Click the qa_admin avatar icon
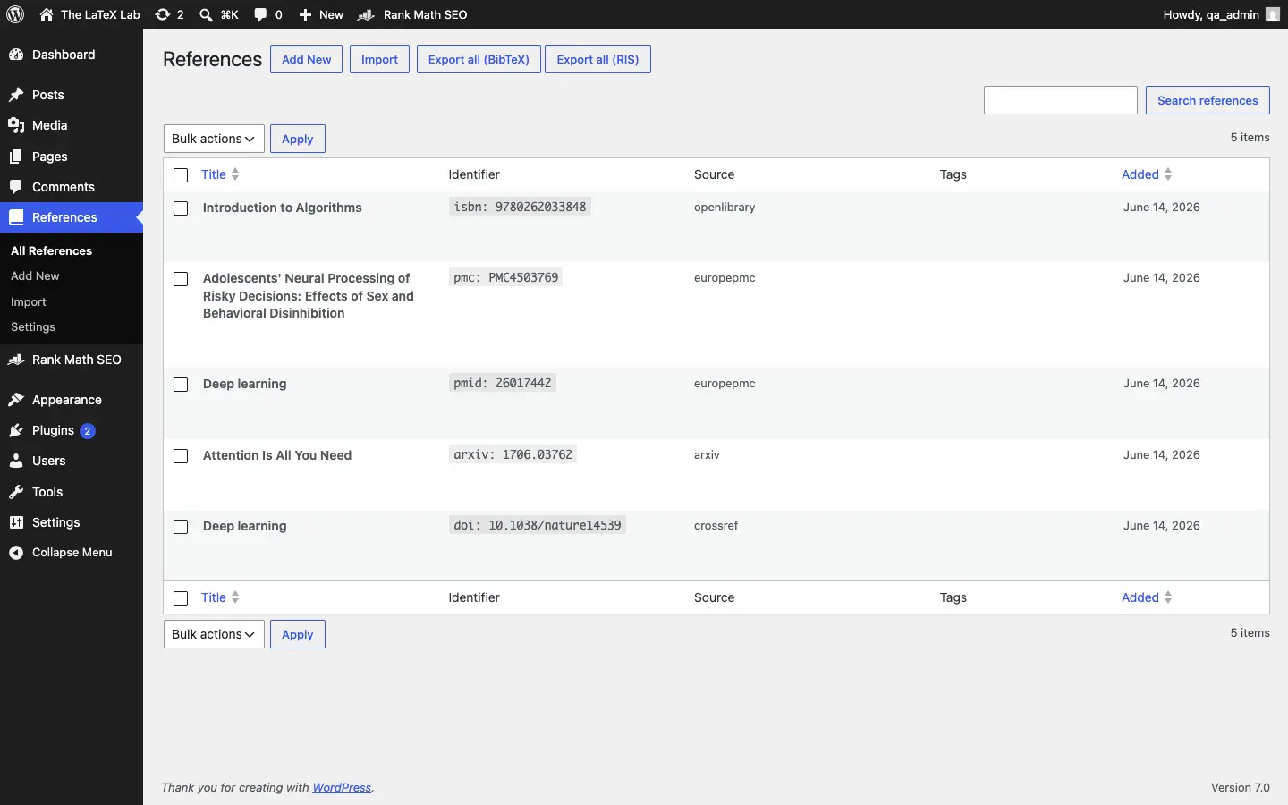This screenshot has height=805, width=1288. coord(1273,14)
